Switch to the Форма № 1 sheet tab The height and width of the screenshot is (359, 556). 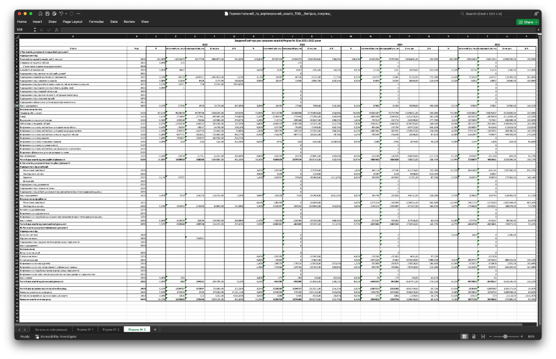[x=85, y=330]
